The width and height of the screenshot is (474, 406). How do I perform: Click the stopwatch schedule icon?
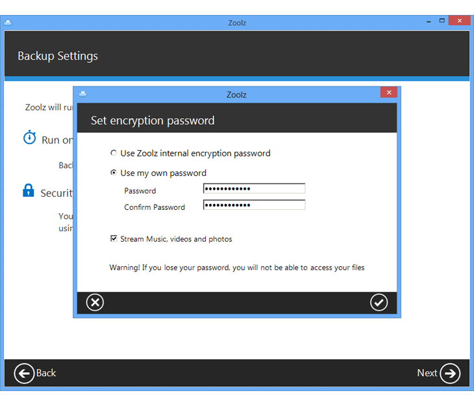[x=29, y=138]
